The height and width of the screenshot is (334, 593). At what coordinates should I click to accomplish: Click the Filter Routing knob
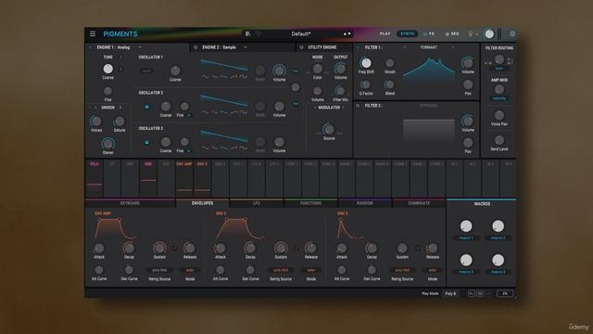pyautogui.click(x=499, y=59)
